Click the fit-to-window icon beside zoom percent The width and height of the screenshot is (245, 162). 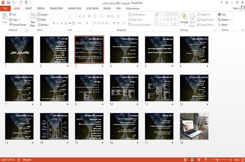tap(243, 160)
